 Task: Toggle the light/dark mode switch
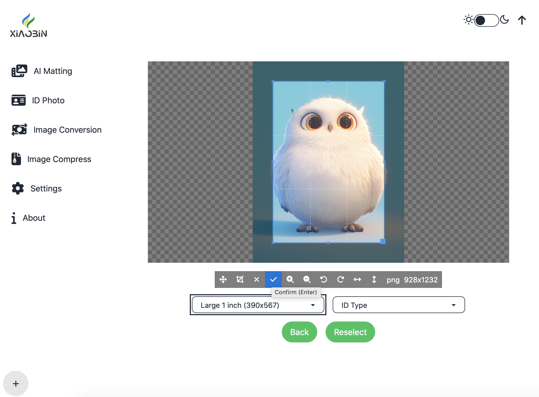pyautogui.click(x=486, y=20)
